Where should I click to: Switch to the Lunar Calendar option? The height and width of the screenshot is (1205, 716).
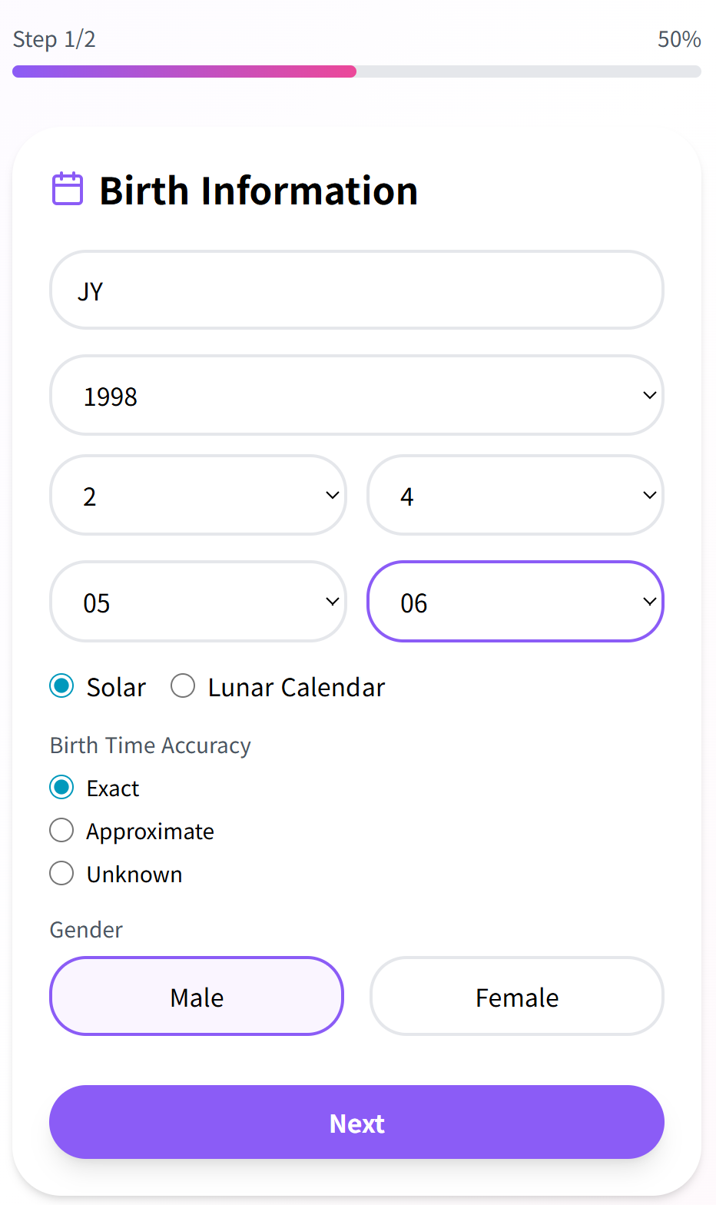click(x=183, y=685)
